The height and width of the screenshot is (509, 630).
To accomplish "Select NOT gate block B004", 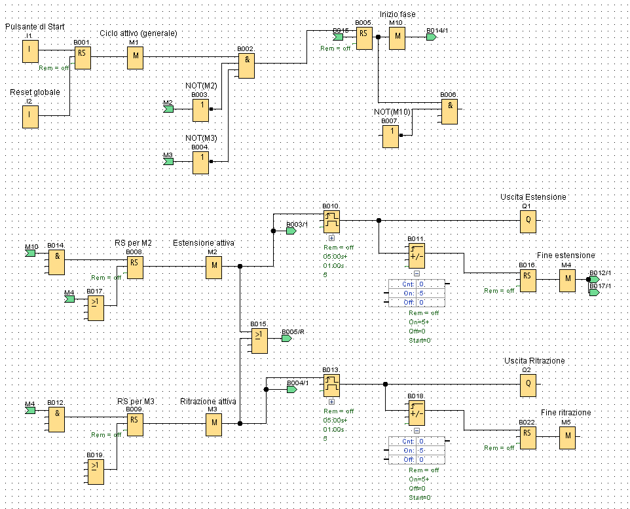I will click(x=200, y=163).
